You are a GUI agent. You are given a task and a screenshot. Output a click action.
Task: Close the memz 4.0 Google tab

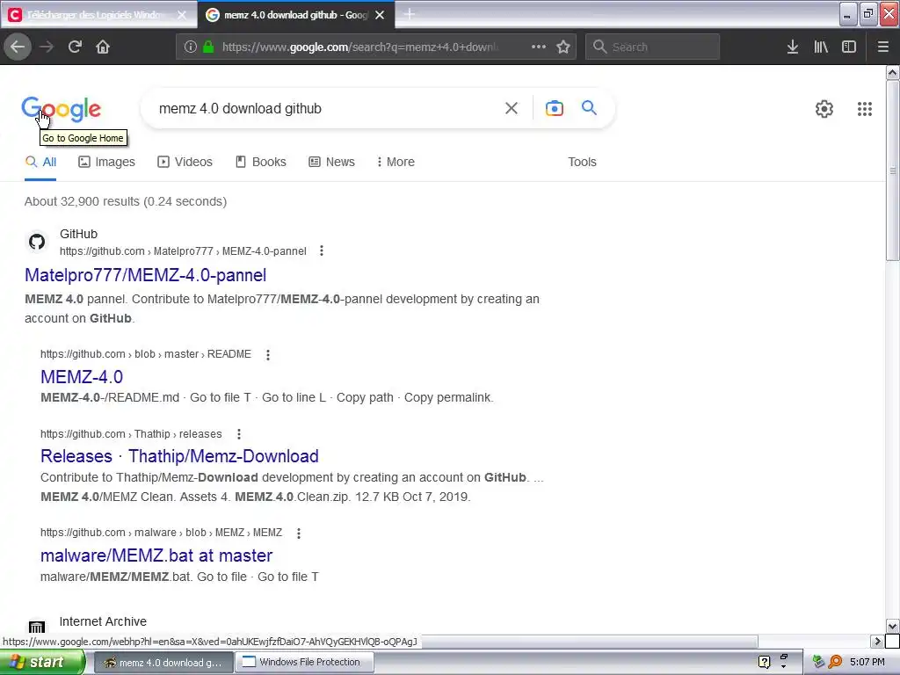click(380, 15)
